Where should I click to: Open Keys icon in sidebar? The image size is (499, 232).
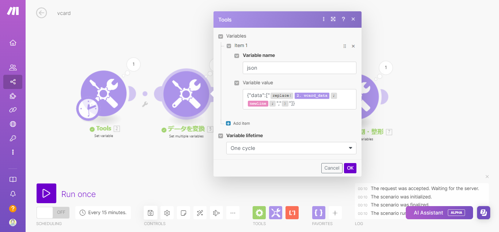tap(13, 138)
